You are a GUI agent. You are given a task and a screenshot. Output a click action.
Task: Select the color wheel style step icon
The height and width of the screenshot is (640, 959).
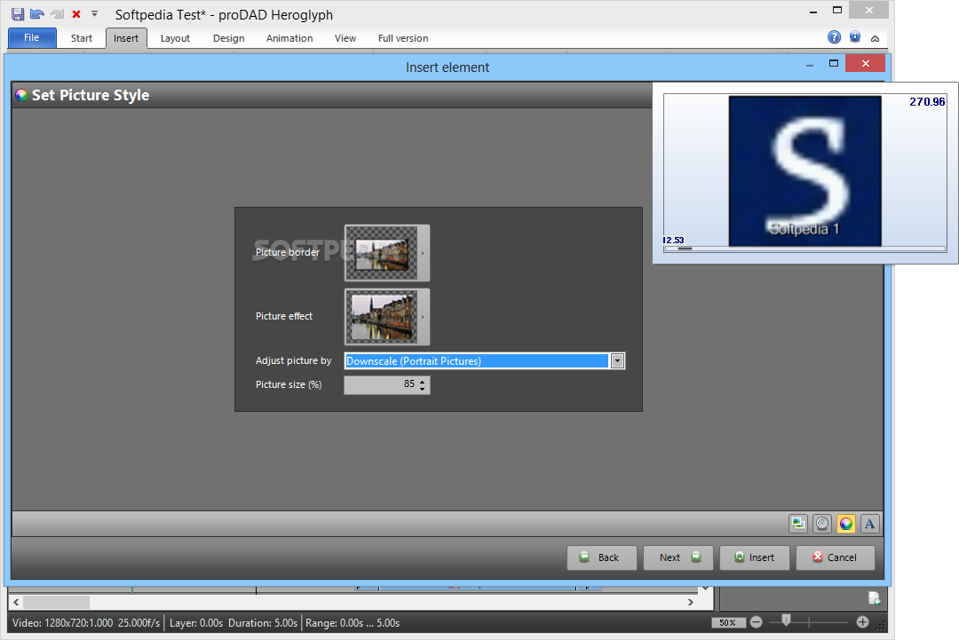(846, 523)
